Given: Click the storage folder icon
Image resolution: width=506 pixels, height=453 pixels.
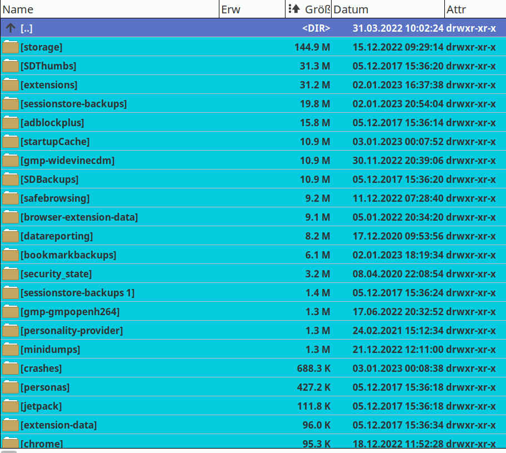Looking at the screenshot, I should pos(10,47).
